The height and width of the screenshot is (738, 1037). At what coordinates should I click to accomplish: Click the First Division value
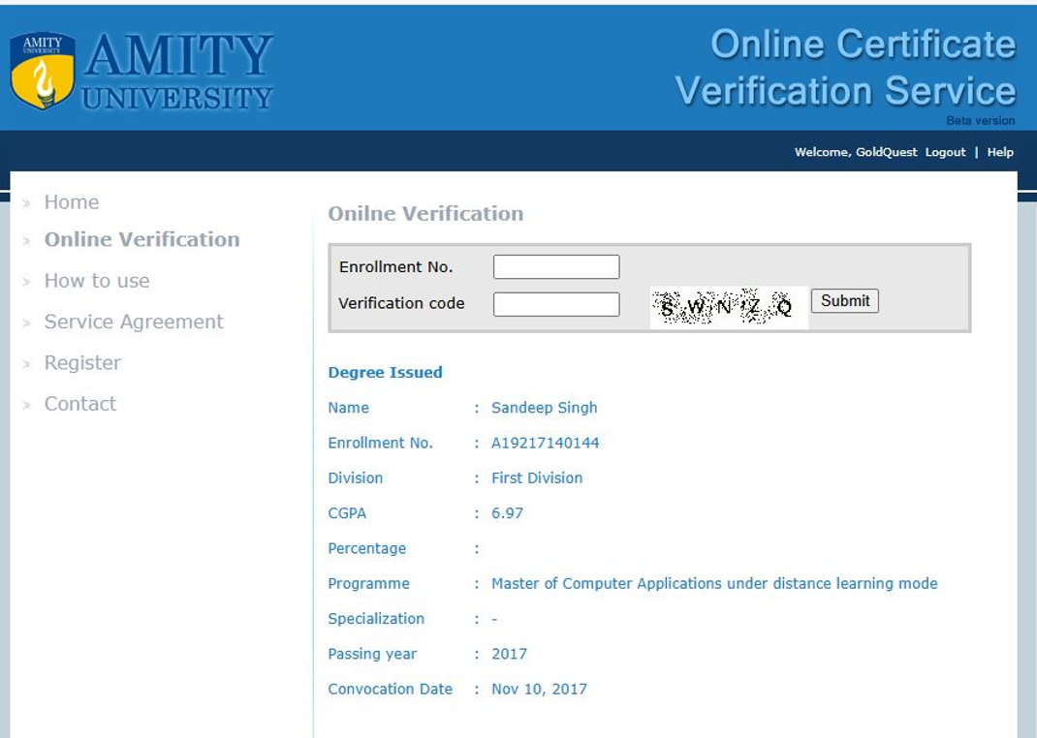coord(537,478)
